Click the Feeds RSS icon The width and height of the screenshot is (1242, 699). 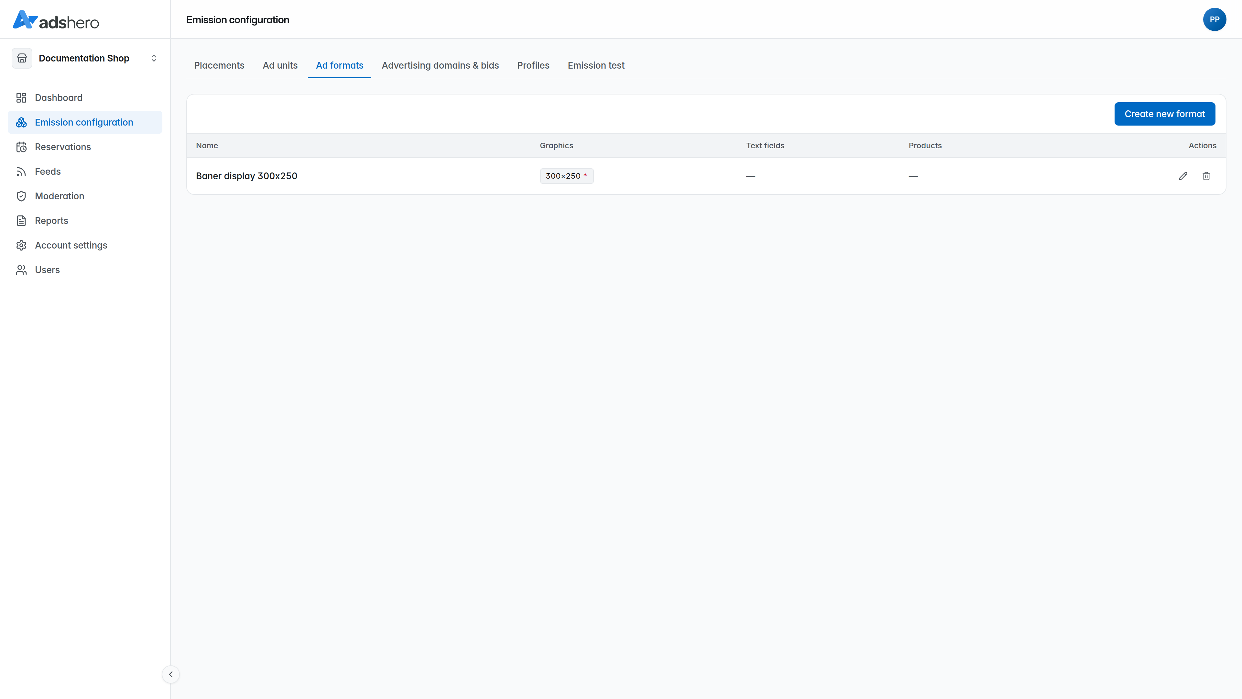[x=21, y=172]
